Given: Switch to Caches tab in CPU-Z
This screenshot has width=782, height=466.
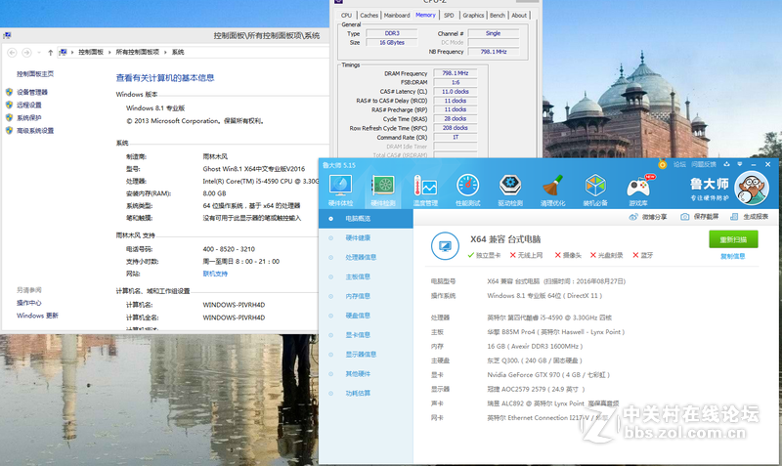Looking at the screenshot, I should tap(369, 16).
